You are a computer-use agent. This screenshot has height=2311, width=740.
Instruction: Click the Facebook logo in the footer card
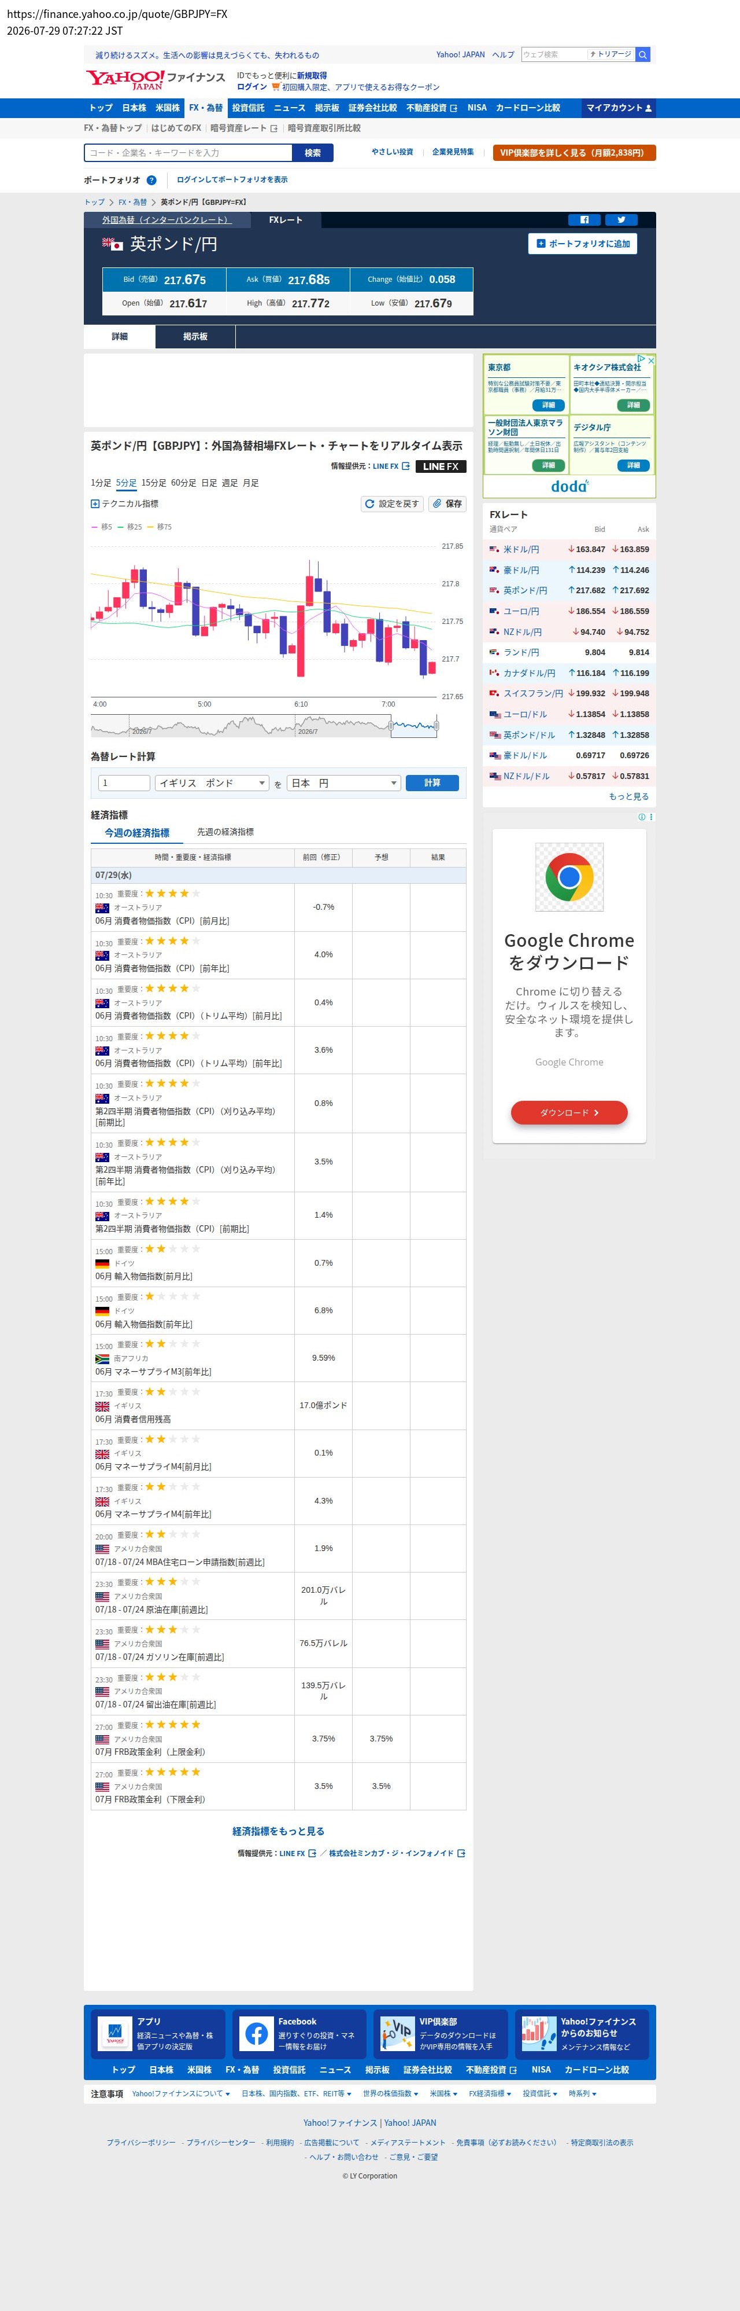tap(256, 2034)
